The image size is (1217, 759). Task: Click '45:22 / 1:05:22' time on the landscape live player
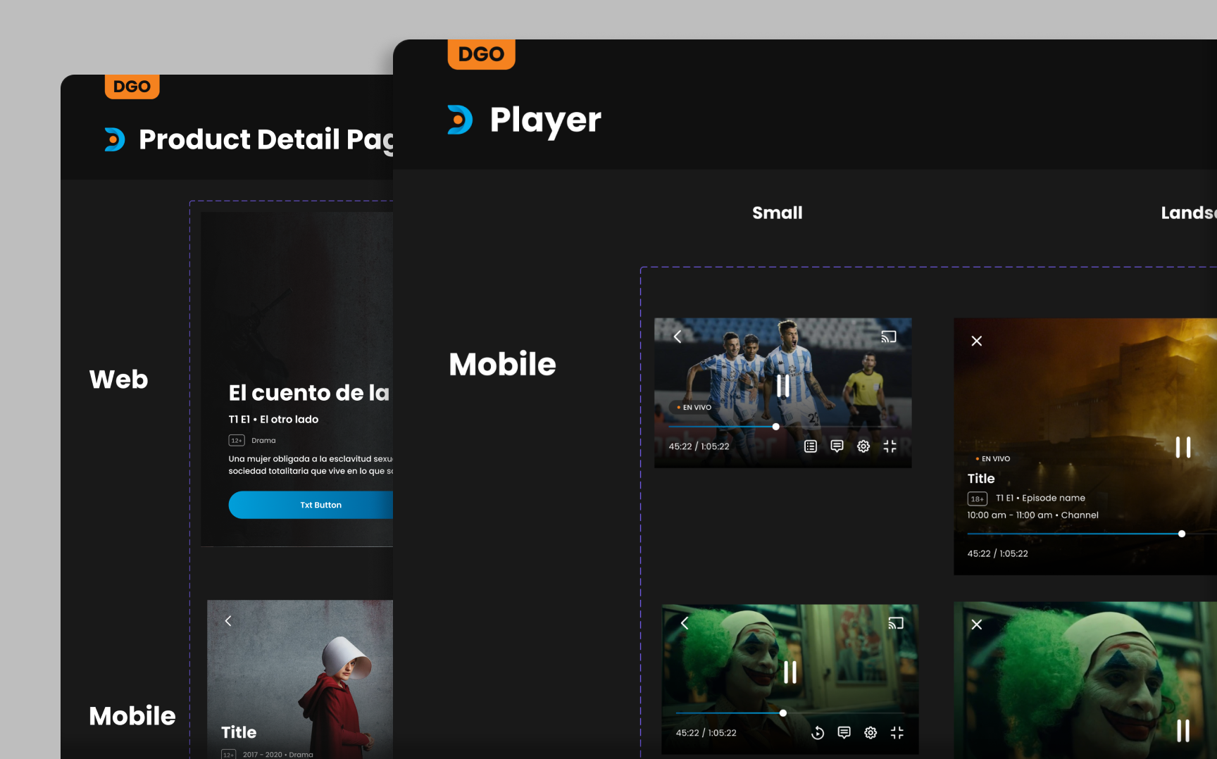tap(997, 553)
